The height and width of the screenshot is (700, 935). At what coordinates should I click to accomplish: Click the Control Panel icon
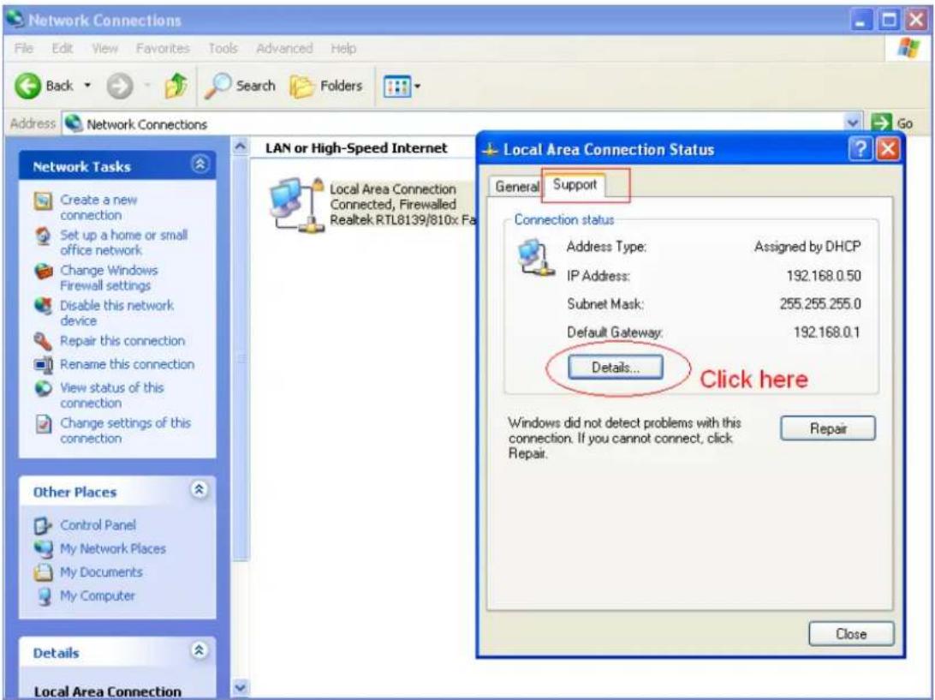coord(43,526)
